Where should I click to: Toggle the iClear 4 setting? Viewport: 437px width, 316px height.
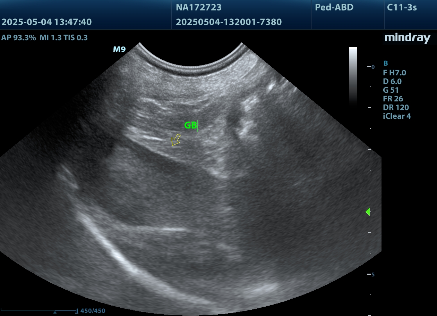click(397, 116)
